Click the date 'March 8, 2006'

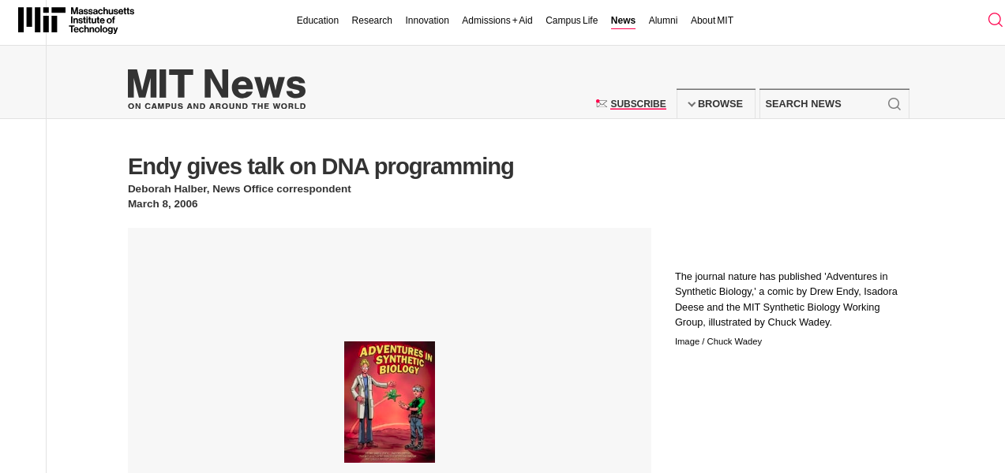pos(163,204)
